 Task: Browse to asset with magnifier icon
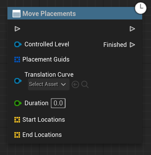pos(85,84)
